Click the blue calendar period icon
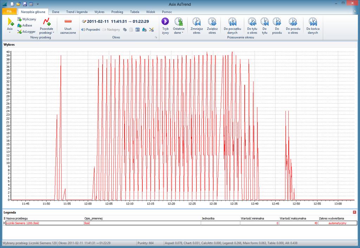Image resolution: width=360 pixels, height=248 pixels. click(137, 30)
